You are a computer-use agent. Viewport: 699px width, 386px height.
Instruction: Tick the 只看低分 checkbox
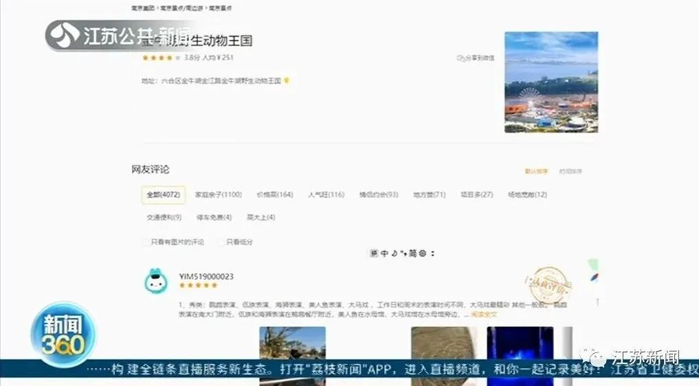pos(221,242)
